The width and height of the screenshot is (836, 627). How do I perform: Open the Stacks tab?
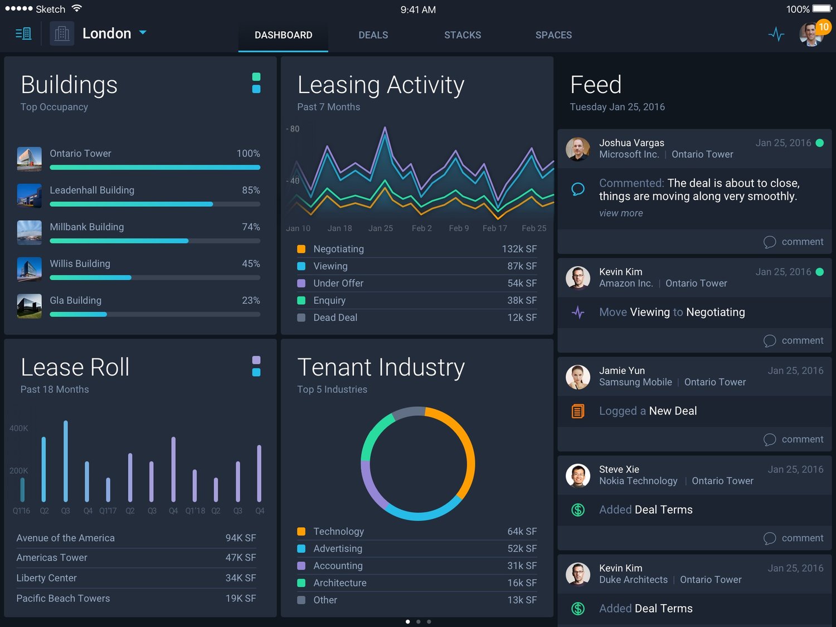[x=462, y=35]
